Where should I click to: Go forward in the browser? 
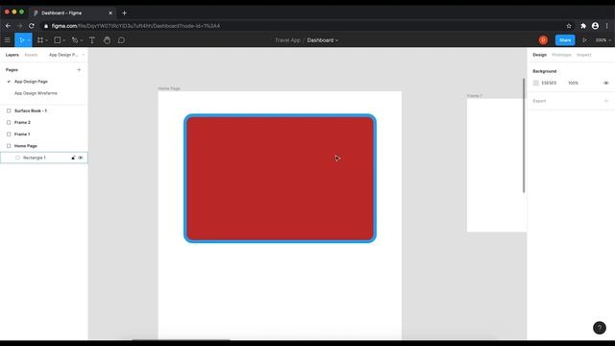pos(19,26)
